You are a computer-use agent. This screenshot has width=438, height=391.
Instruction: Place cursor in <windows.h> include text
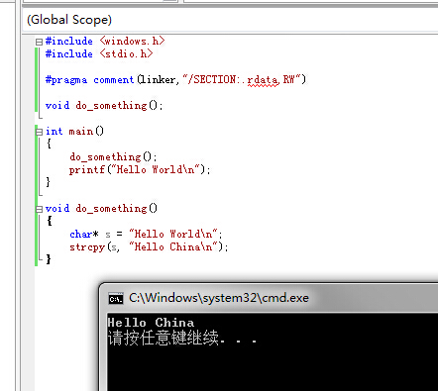[132, 42]
